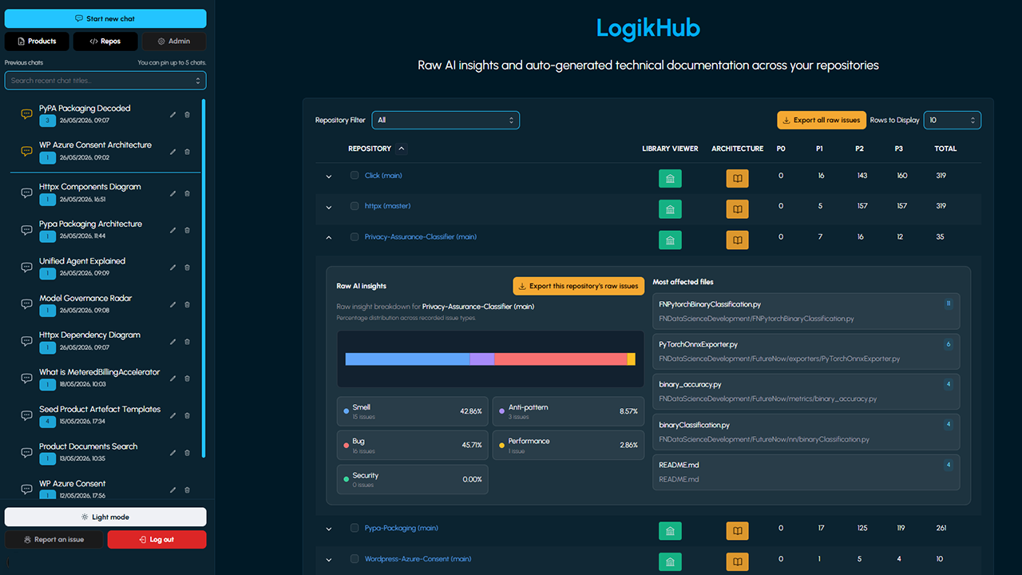Open Architecture docs for Wordpress-Azure-Consent
The height and width of the screenshot is (575, 1022).
(738, 561)
